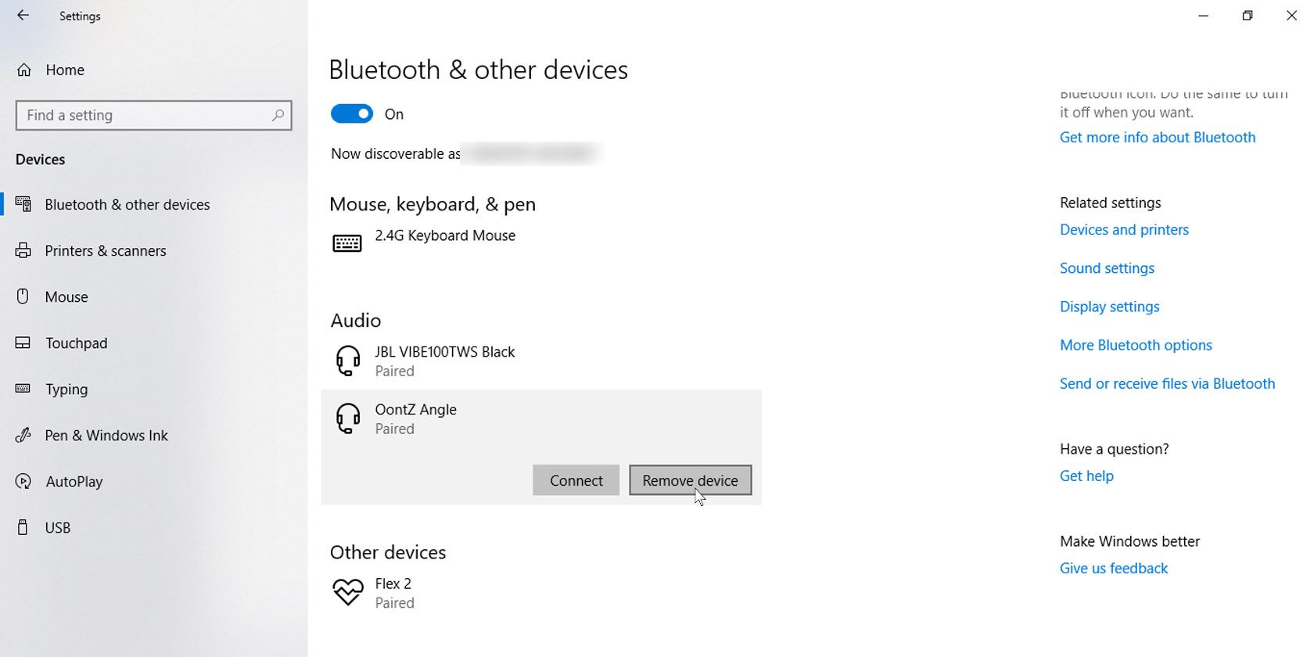Click the heart icon next to Flex 2
The height and width of the screenshot is (657, 1314).
(346, 592)
